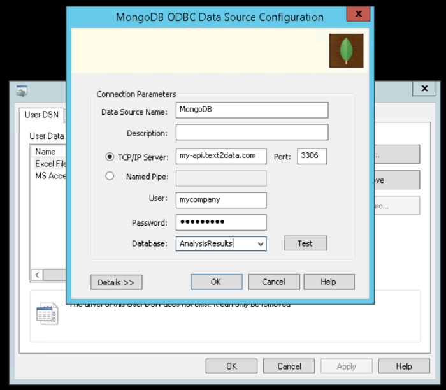Click the Port field showing 3306
Screen dimensions: 446x390
click(312, 156)
